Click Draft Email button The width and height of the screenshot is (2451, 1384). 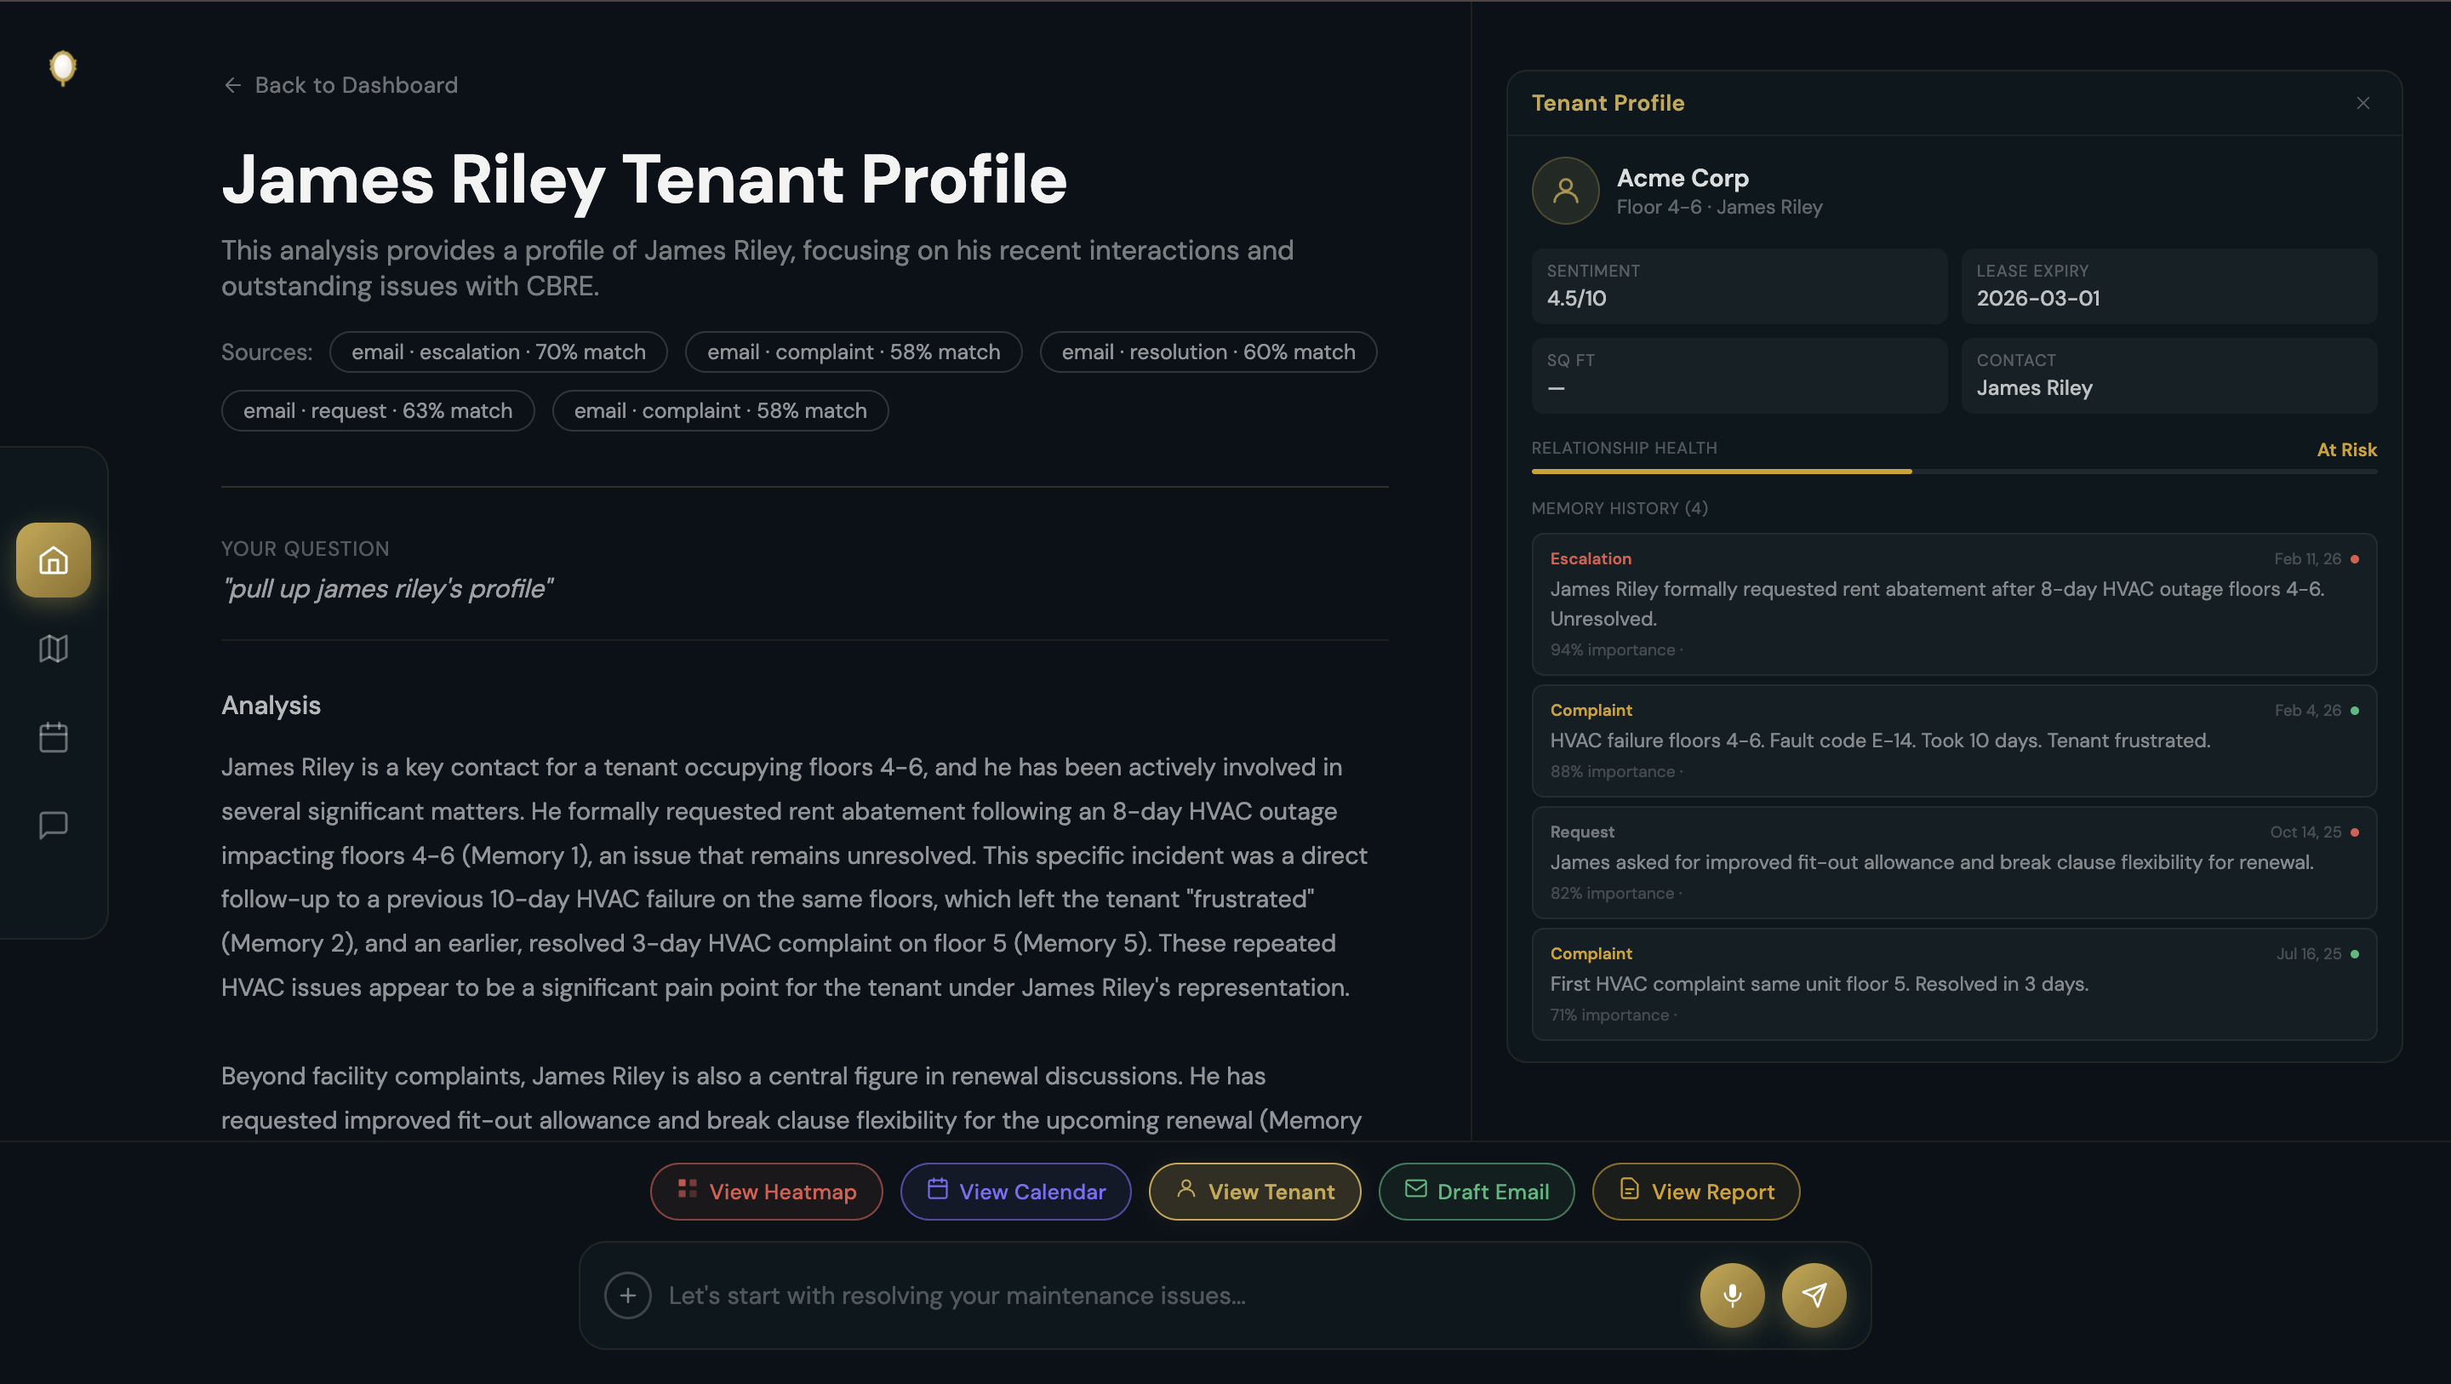1476,1191
